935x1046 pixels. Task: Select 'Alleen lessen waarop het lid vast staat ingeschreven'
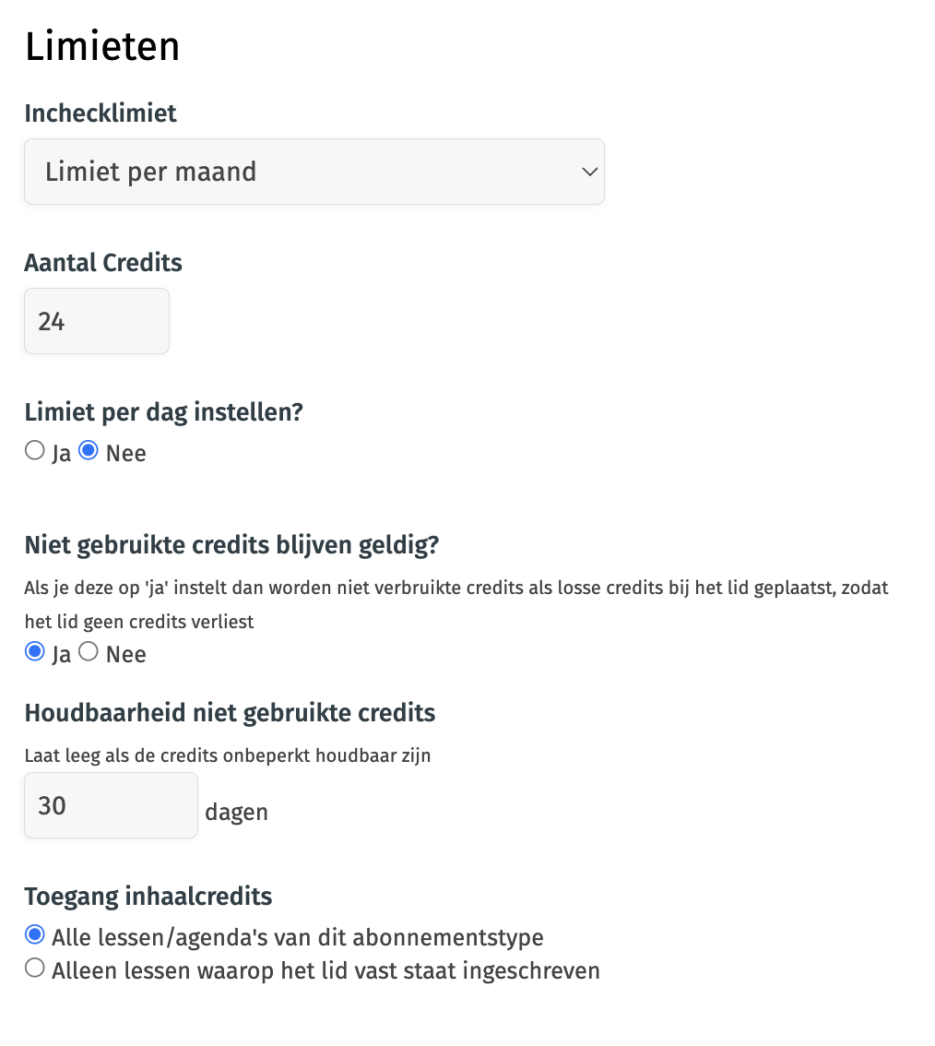click(x=35, y=968)
